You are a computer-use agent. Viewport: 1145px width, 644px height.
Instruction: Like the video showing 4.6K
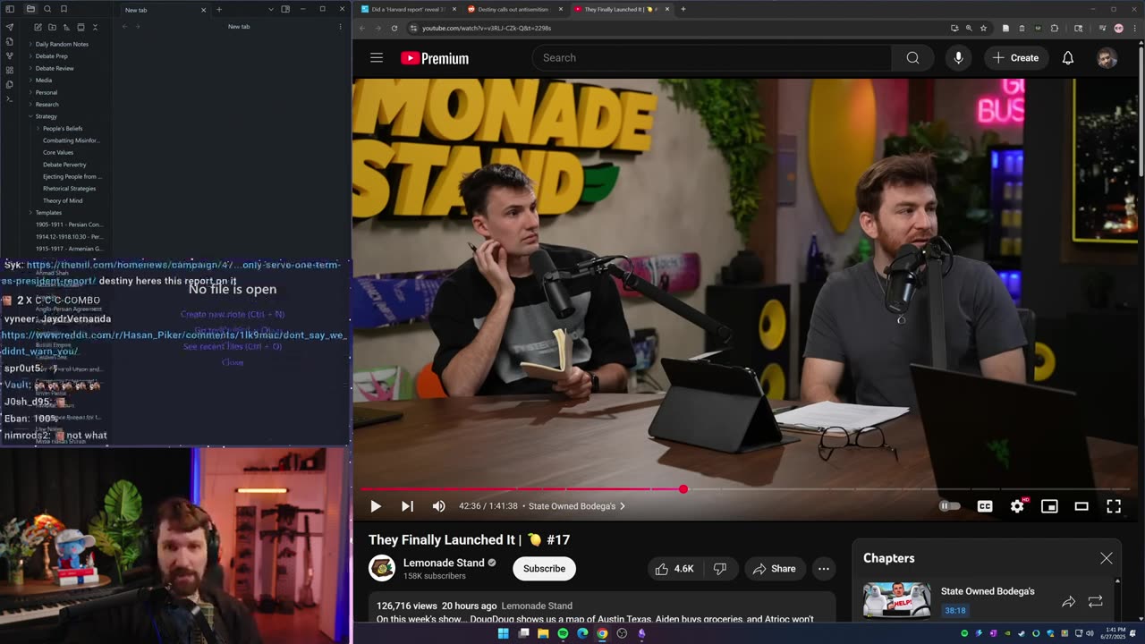coord(674,569)
